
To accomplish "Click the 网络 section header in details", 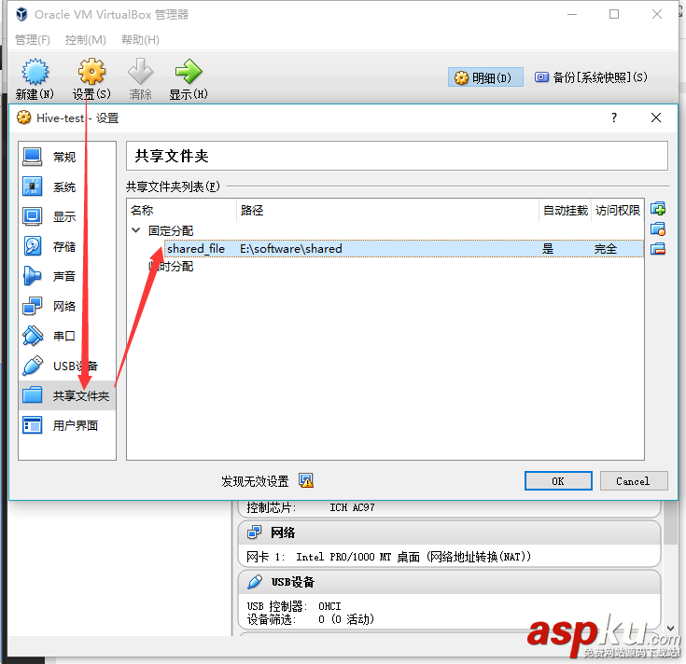I will click(x=449, y=533).
